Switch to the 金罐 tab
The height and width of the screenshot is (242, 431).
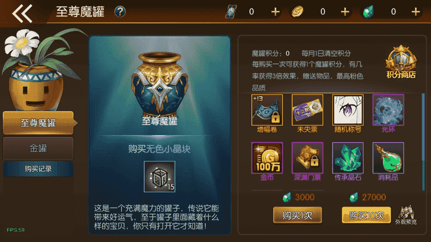coord(38,148)
